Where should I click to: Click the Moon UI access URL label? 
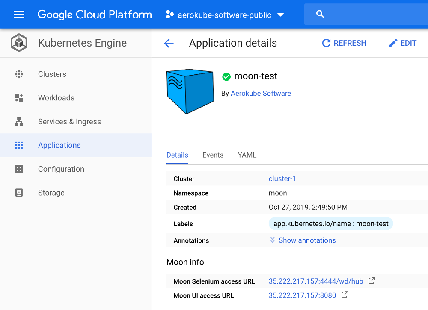click(x=204, y=295)
